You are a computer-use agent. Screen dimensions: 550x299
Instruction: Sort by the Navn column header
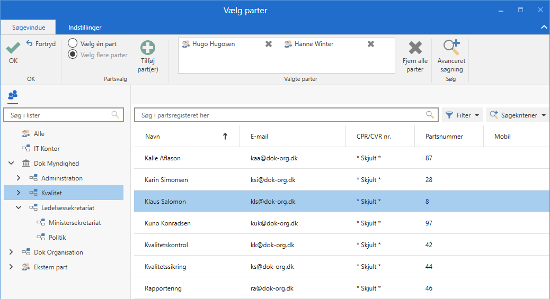[187, 137]
